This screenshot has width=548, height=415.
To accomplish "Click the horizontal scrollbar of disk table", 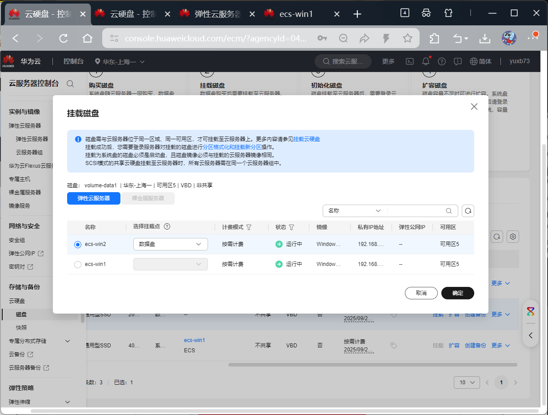I will (372, 365).
